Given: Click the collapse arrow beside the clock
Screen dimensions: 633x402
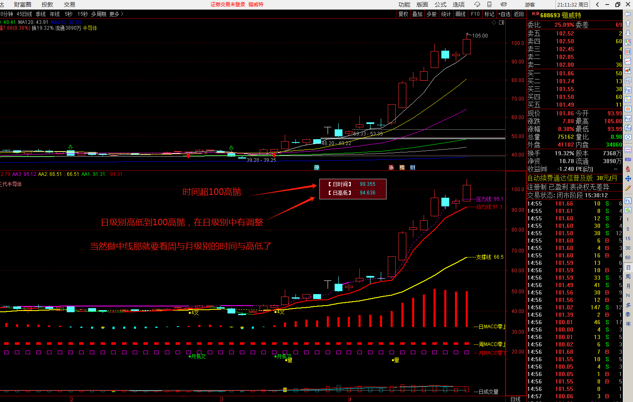Looking at the screenshot, I should 598,5.
